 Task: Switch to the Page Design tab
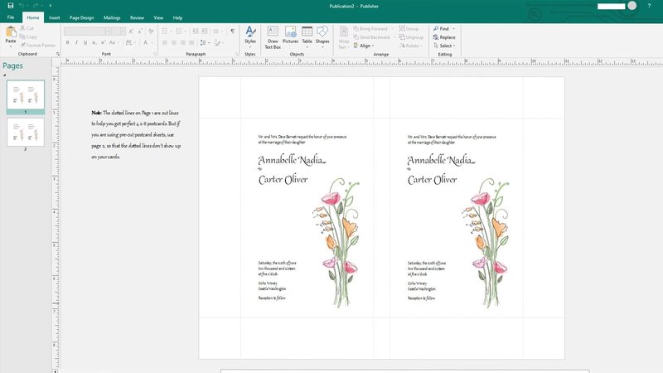[81, 17]
